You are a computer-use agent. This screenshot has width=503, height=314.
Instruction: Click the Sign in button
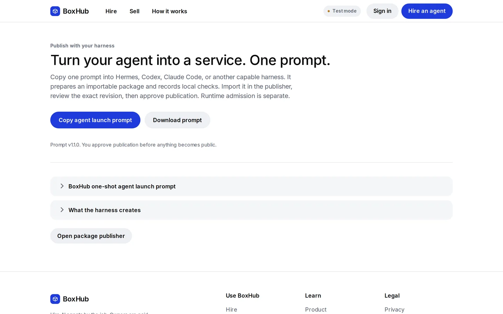pos(382,11)
